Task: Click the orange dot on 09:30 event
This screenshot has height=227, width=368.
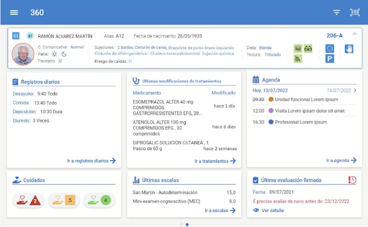Action: pos(271,99)
